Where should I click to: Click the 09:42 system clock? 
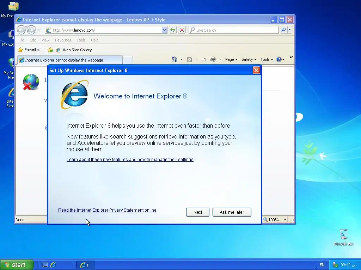(348, 265)
